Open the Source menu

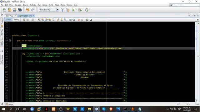tap(26, 5)
